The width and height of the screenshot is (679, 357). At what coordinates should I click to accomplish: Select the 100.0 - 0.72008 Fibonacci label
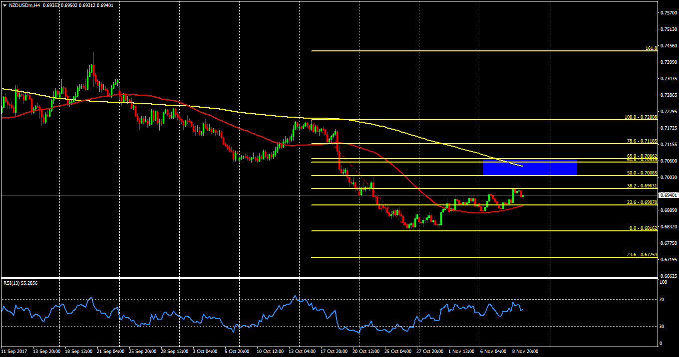point(641,117)
